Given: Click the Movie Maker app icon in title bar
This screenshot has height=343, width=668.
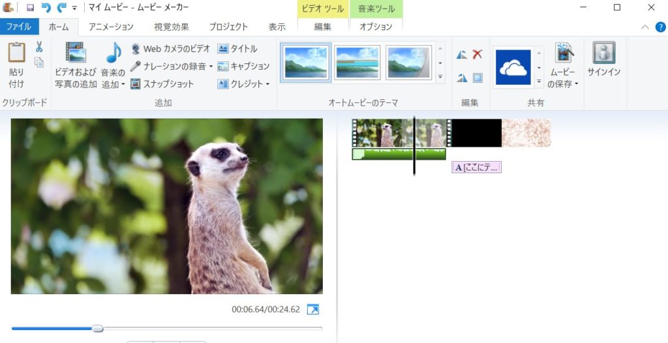Looking at the screenshot, I should point(8,7).
